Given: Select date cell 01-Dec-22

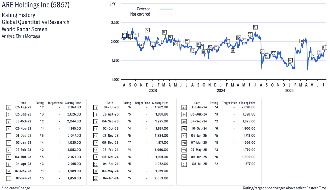Looking at the screenshot, I should coord(23,136).
